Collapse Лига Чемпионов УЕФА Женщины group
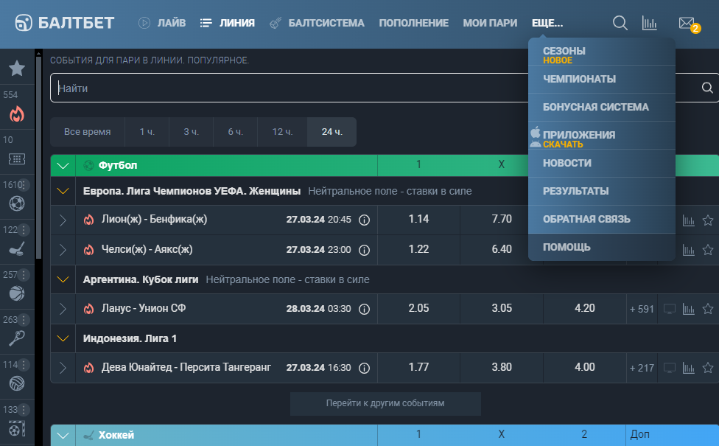Screen dimensions: 719x446 pyautogui.click(x=63, y=191)
